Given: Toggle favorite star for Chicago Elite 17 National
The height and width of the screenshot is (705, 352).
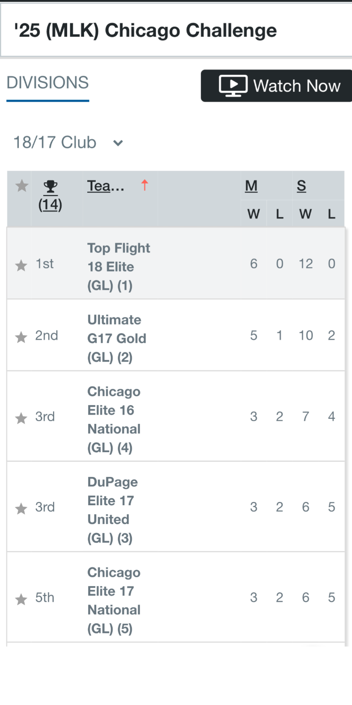Looking at the screenshot, I should (21, 599).
